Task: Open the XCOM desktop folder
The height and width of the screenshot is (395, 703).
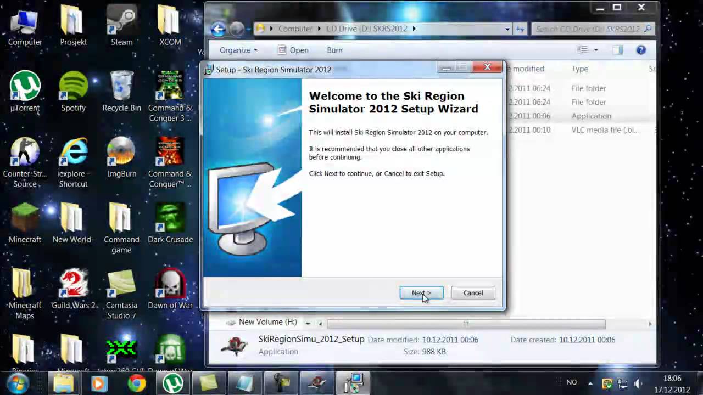Action: click(170, 25)
